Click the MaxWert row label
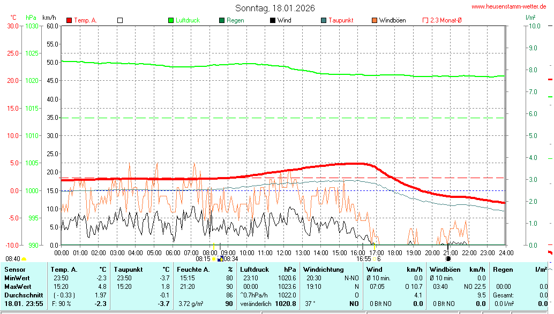This screenshot has height=314, width=554. 18,287
